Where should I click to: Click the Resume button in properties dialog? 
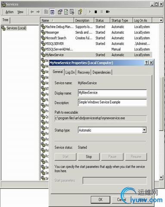click(136, 157)
